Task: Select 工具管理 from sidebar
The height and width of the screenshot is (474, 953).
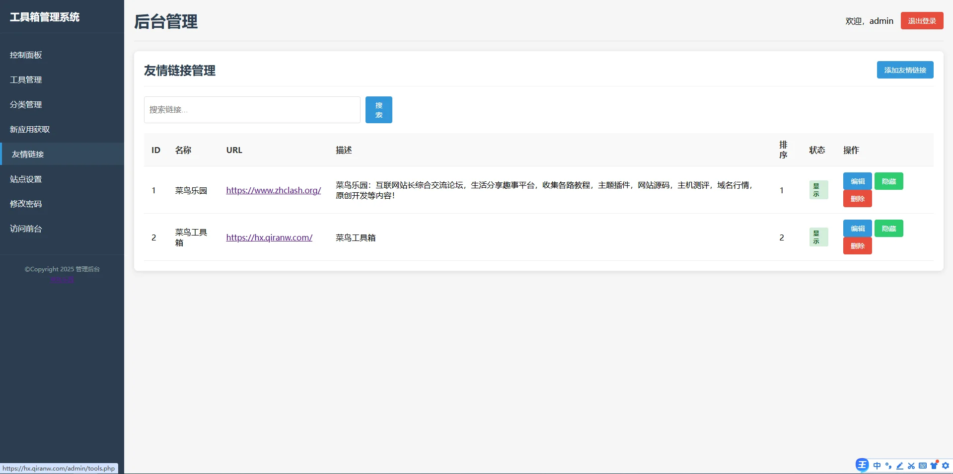Action: tap(25, 79)
